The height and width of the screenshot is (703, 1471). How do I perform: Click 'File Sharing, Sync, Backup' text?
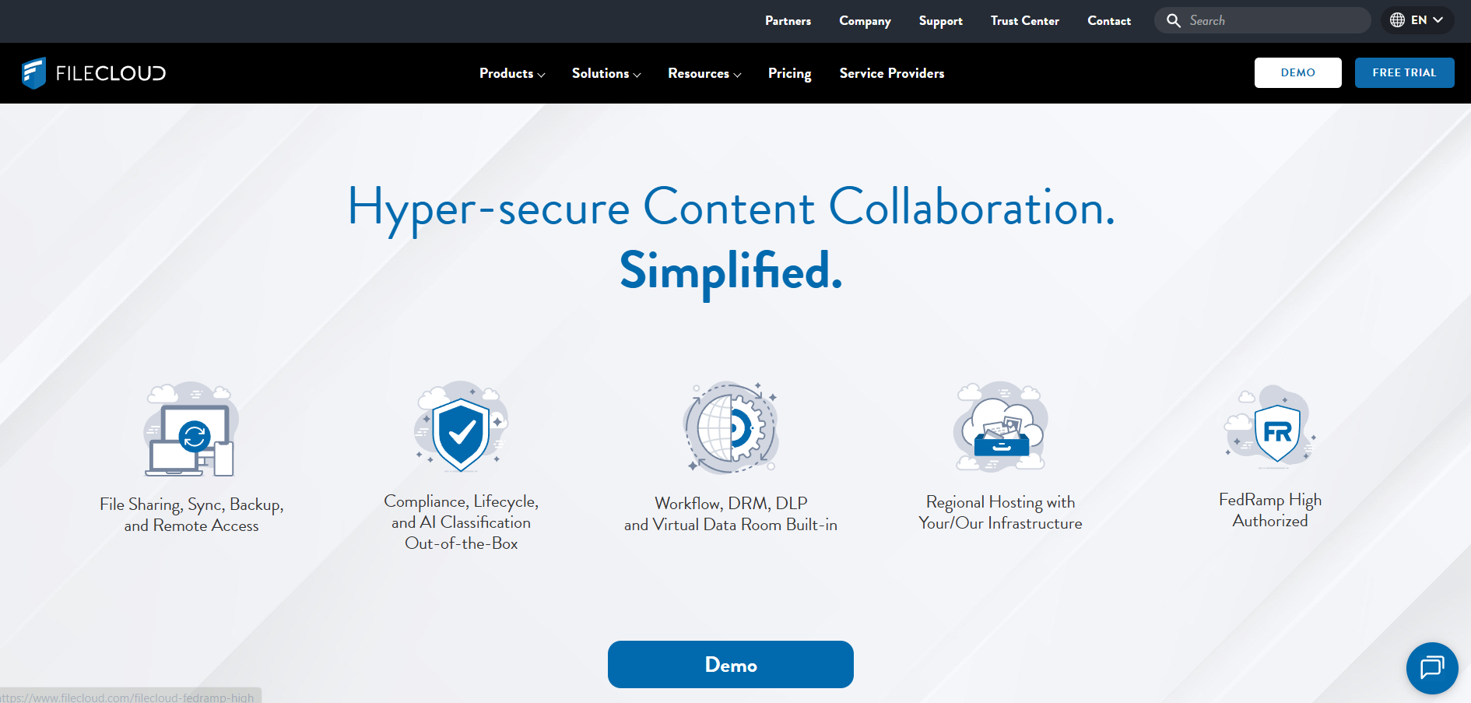click(x=191, y=504)
